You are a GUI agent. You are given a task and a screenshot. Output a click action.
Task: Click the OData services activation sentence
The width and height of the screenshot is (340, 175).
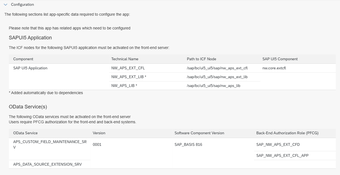[70, 117]
